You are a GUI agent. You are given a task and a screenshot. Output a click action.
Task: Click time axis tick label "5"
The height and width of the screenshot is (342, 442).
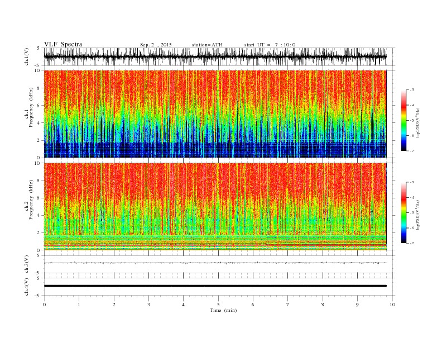[218, 305]
